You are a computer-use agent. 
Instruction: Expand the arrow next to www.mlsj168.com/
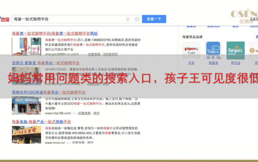click(74, 113)
